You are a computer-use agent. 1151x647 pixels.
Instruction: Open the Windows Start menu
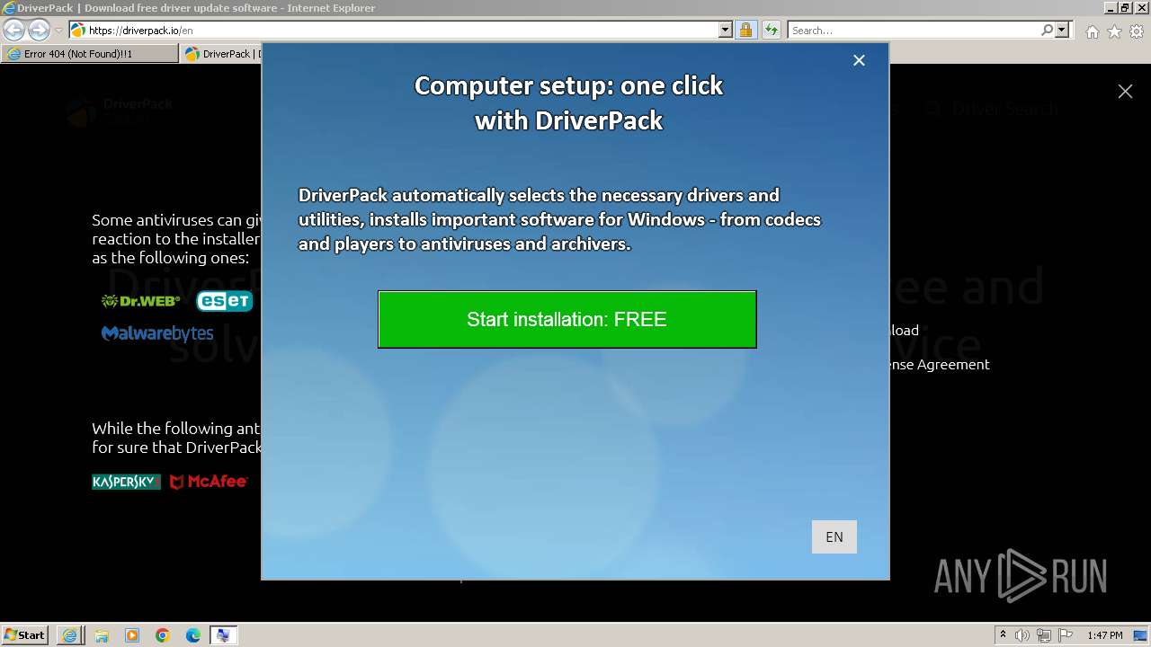coord(25,634)
